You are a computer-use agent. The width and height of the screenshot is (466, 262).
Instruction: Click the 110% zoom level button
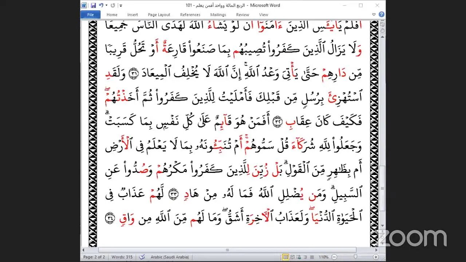(x=324, y=257)
